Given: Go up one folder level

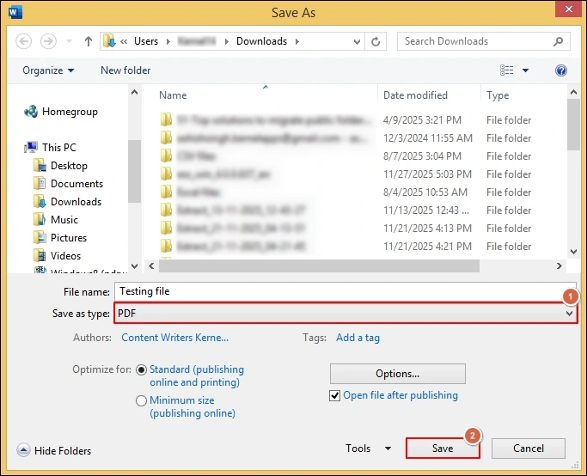Looking at the screenshot, I should click(89, 41).
